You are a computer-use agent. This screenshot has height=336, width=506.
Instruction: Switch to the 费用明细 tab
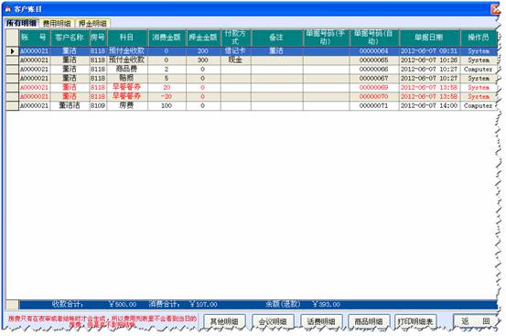click(x=57, y=23)
